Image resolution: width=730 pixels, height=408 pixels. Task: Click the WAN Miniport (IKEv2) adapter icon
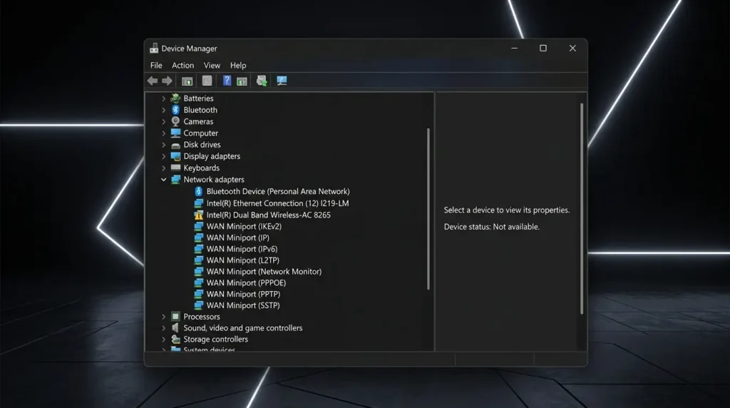[x=199, y=226]
